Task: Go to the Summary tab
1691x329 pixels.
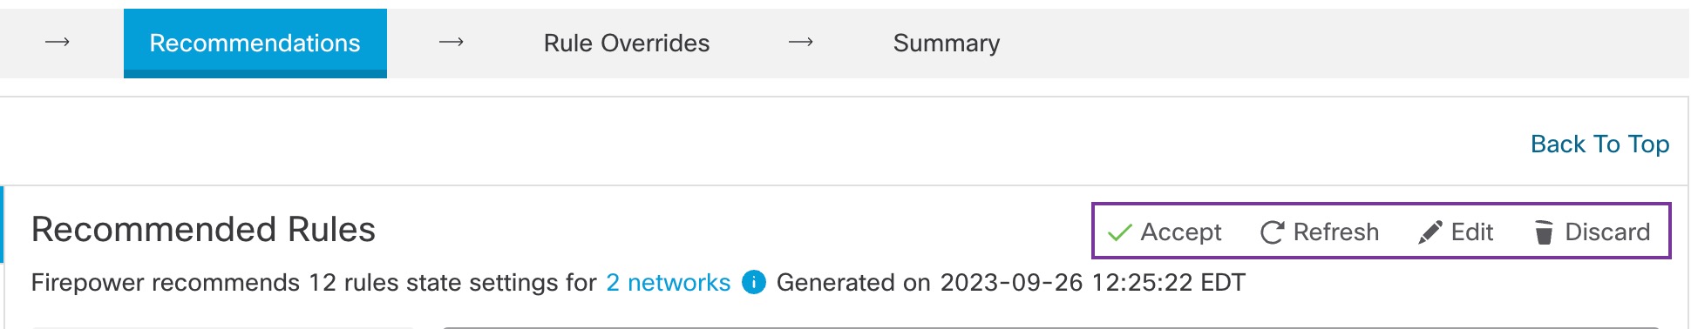Action: (x=947, y=44)
